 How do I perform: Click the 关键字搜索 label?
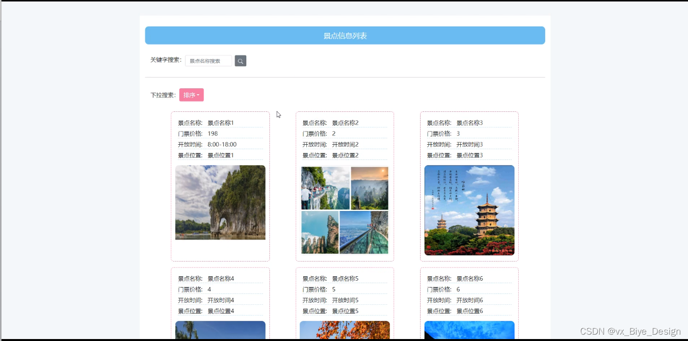tap(166, 60)
